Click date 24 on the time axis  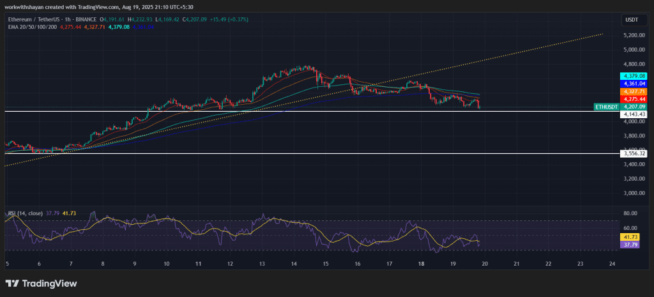click(x=612, y=264)
